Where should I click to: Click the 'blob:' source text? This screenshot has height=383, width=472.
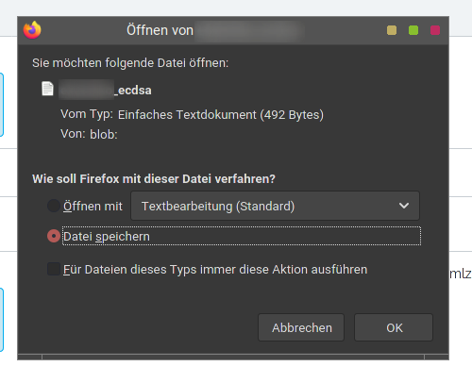point(104,134)
